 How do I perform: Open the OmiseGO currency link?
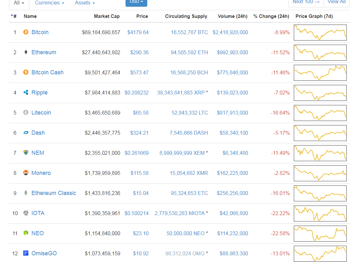tap(44, 253)
